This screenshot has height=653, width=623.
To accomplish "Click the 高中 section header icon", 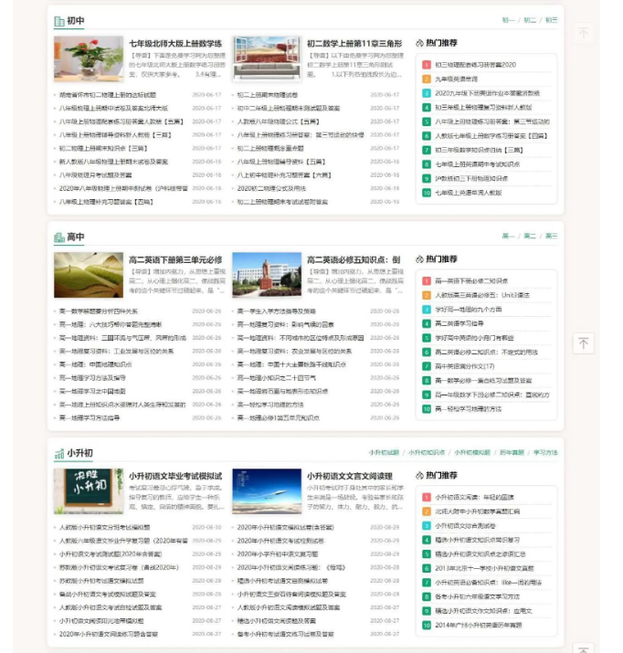I will [x=58, y=237].
